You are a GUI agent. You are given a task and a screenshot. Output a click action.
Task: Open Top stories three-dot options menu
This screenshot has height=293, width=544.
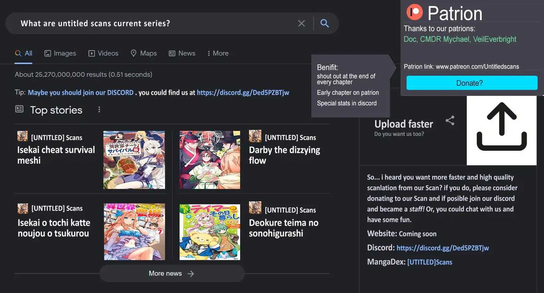(x=99, y=110)
